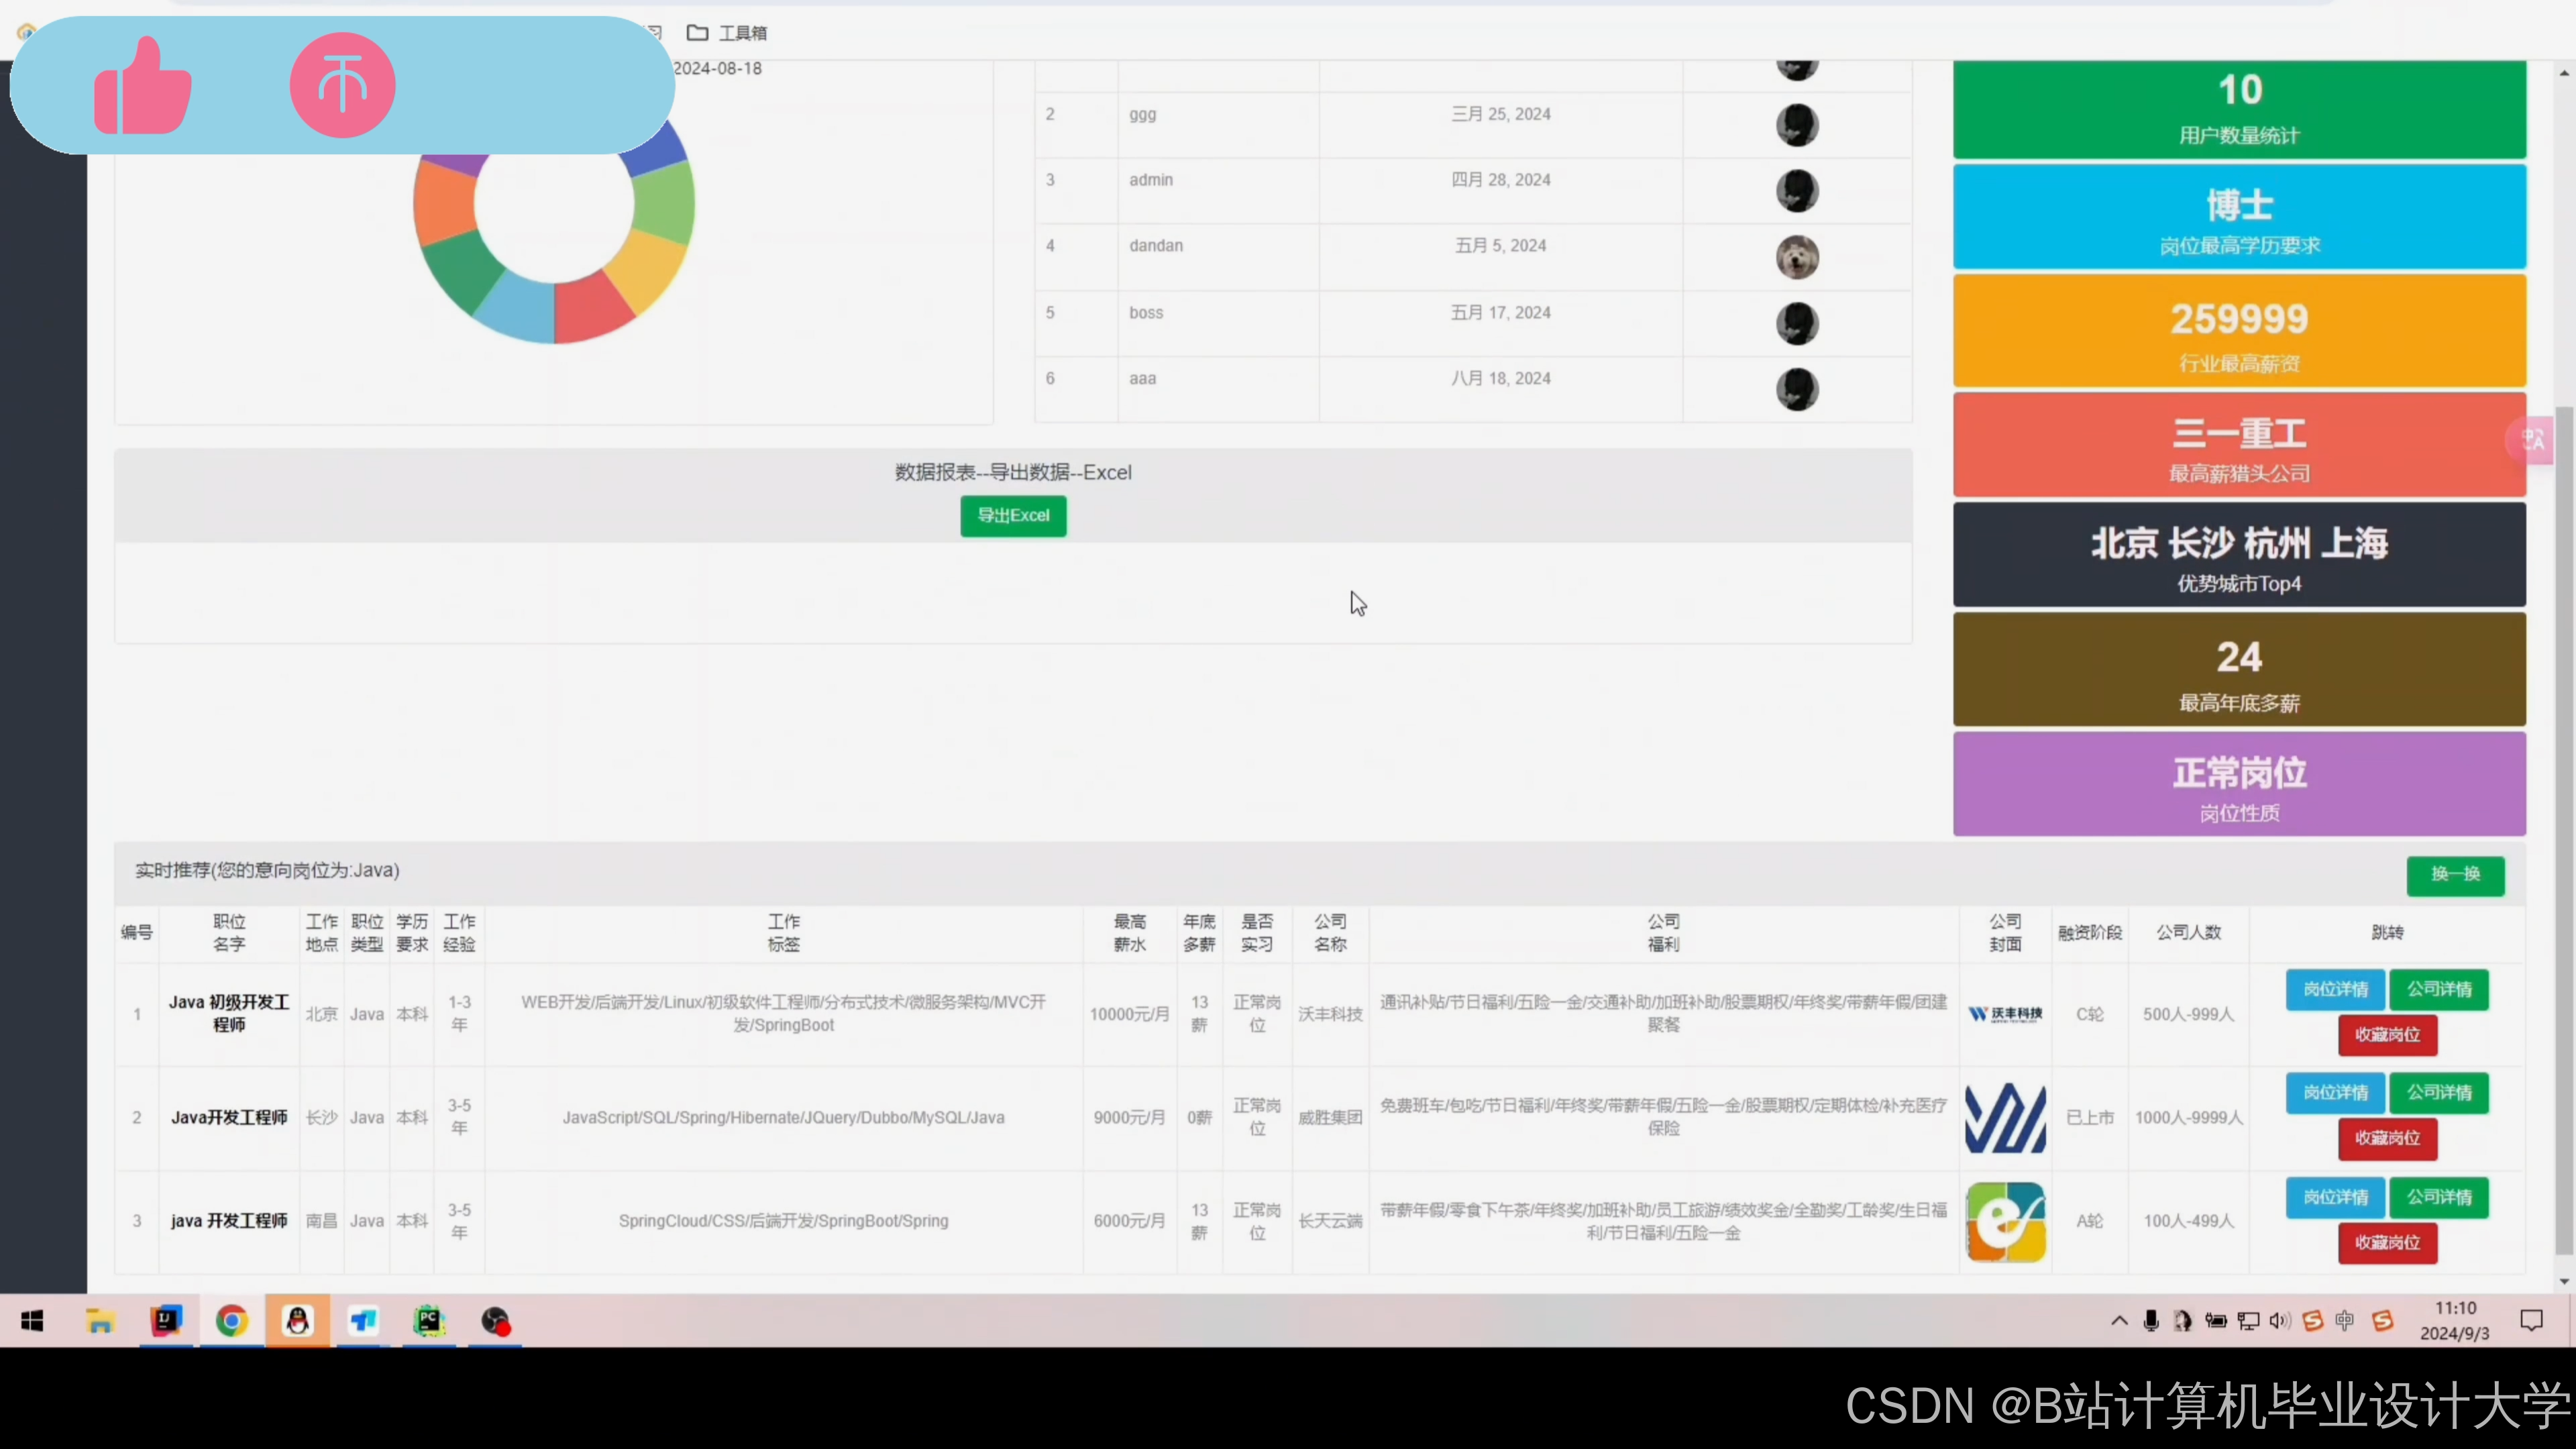The width and height of the screenshot is (2576, 1449).
Task: Click 收藏岗位 for java 开发工程师 南昌 row
Action: tap(2387, 1242)
